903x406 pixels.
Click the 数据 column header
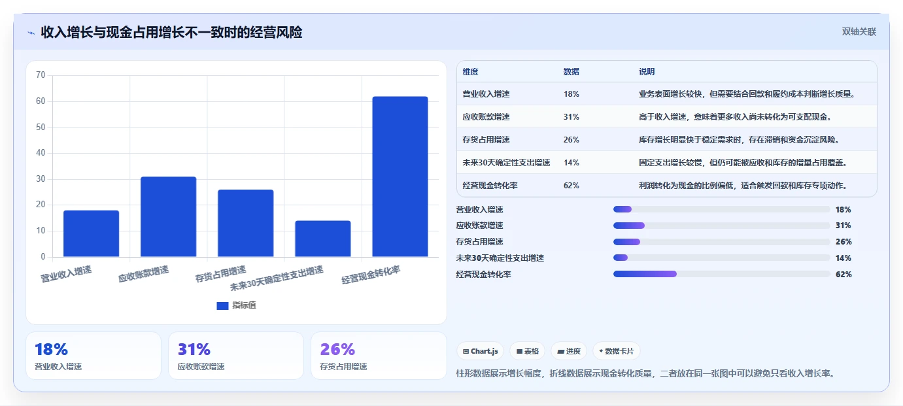click(x=571, y=72)
